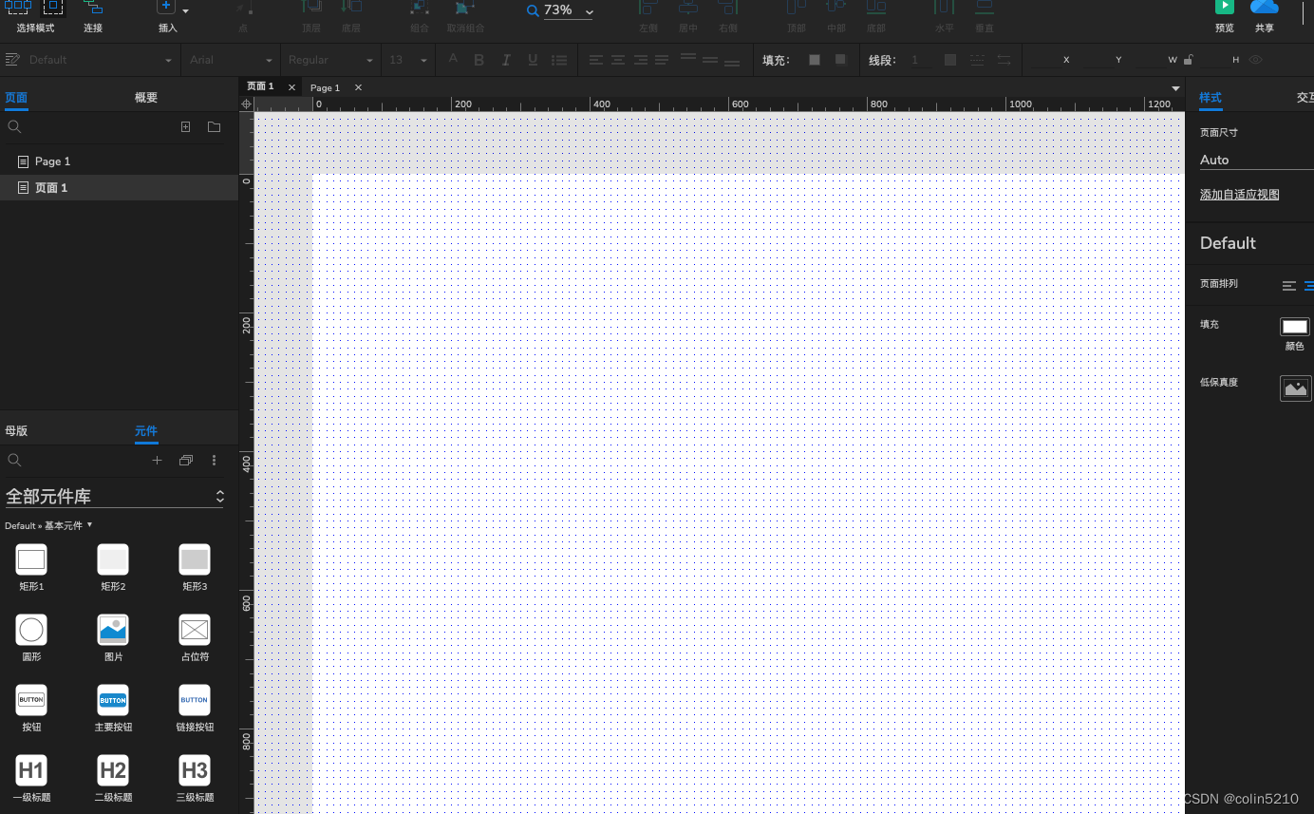
Task: Click the green 预览 preview button
Action: [x=1225, y=7]
